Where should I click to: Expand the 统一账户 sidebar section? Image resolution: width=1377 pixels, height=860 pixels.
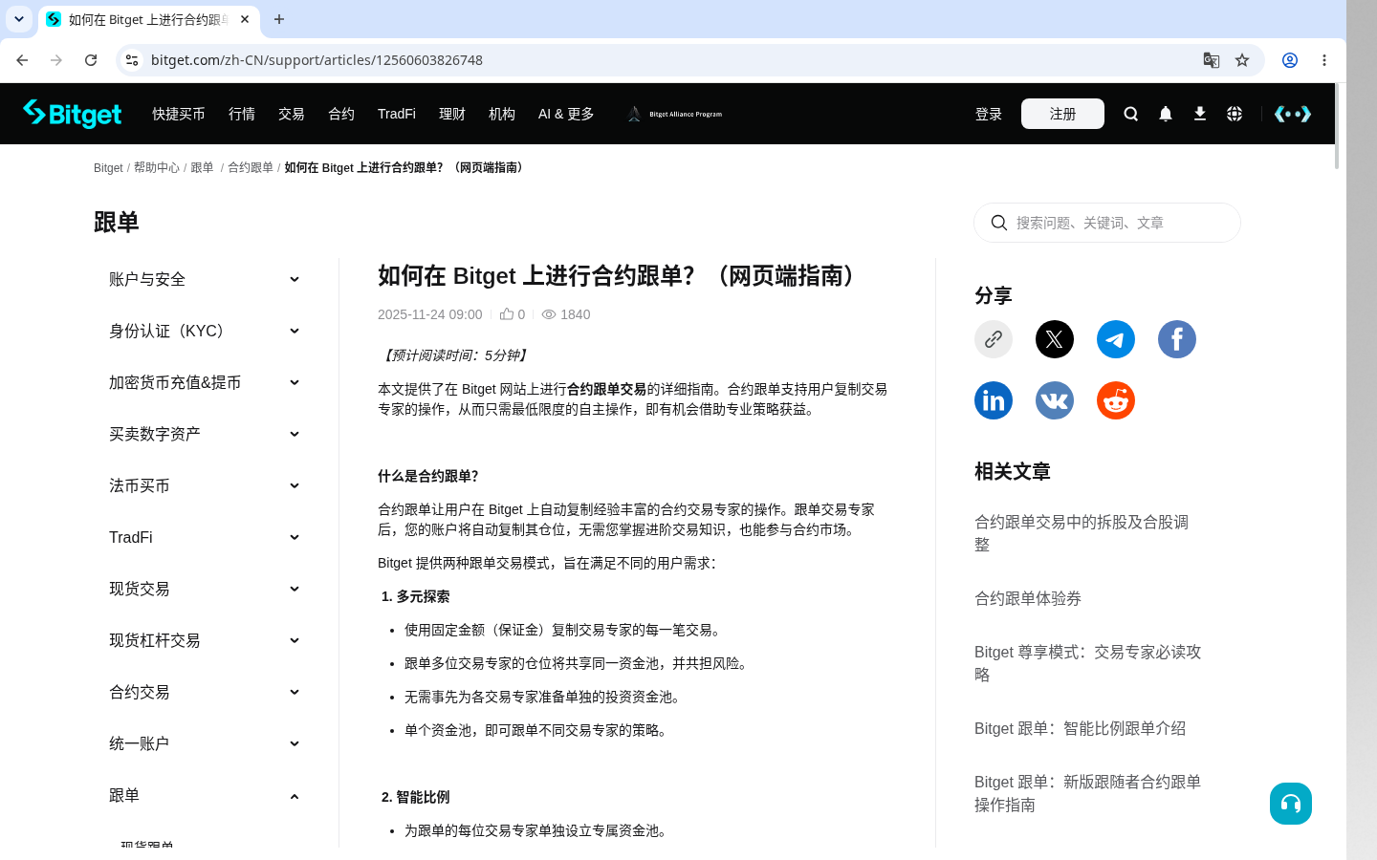[x=205, y=743]
